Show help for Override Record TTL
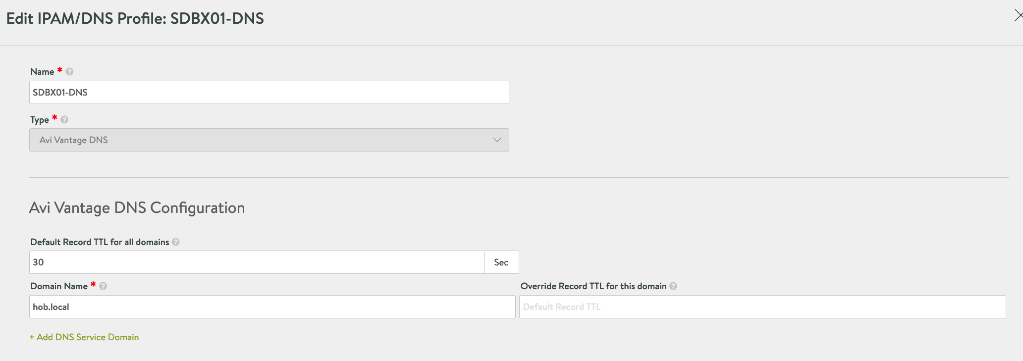 click(x=673, y=286)
